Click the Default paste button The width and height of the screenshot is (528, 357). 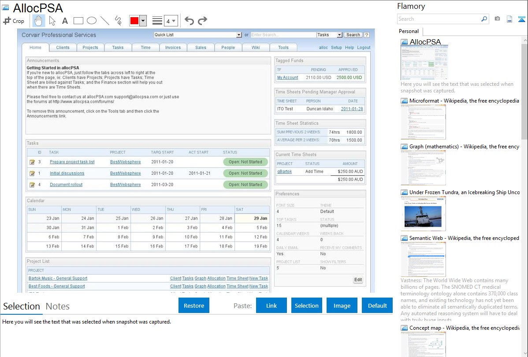tap(377, 305)
